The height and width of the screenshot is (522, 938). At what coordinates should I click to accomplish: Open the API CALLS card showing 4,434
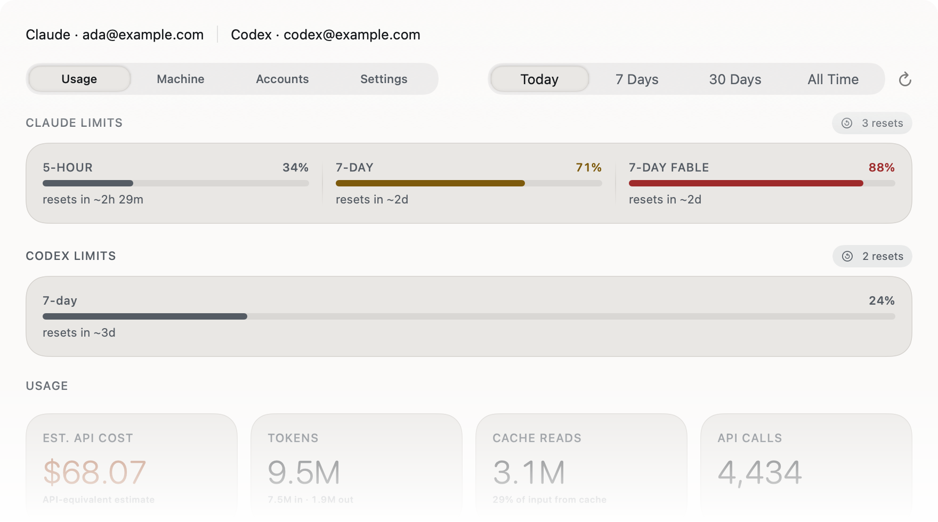806,468
